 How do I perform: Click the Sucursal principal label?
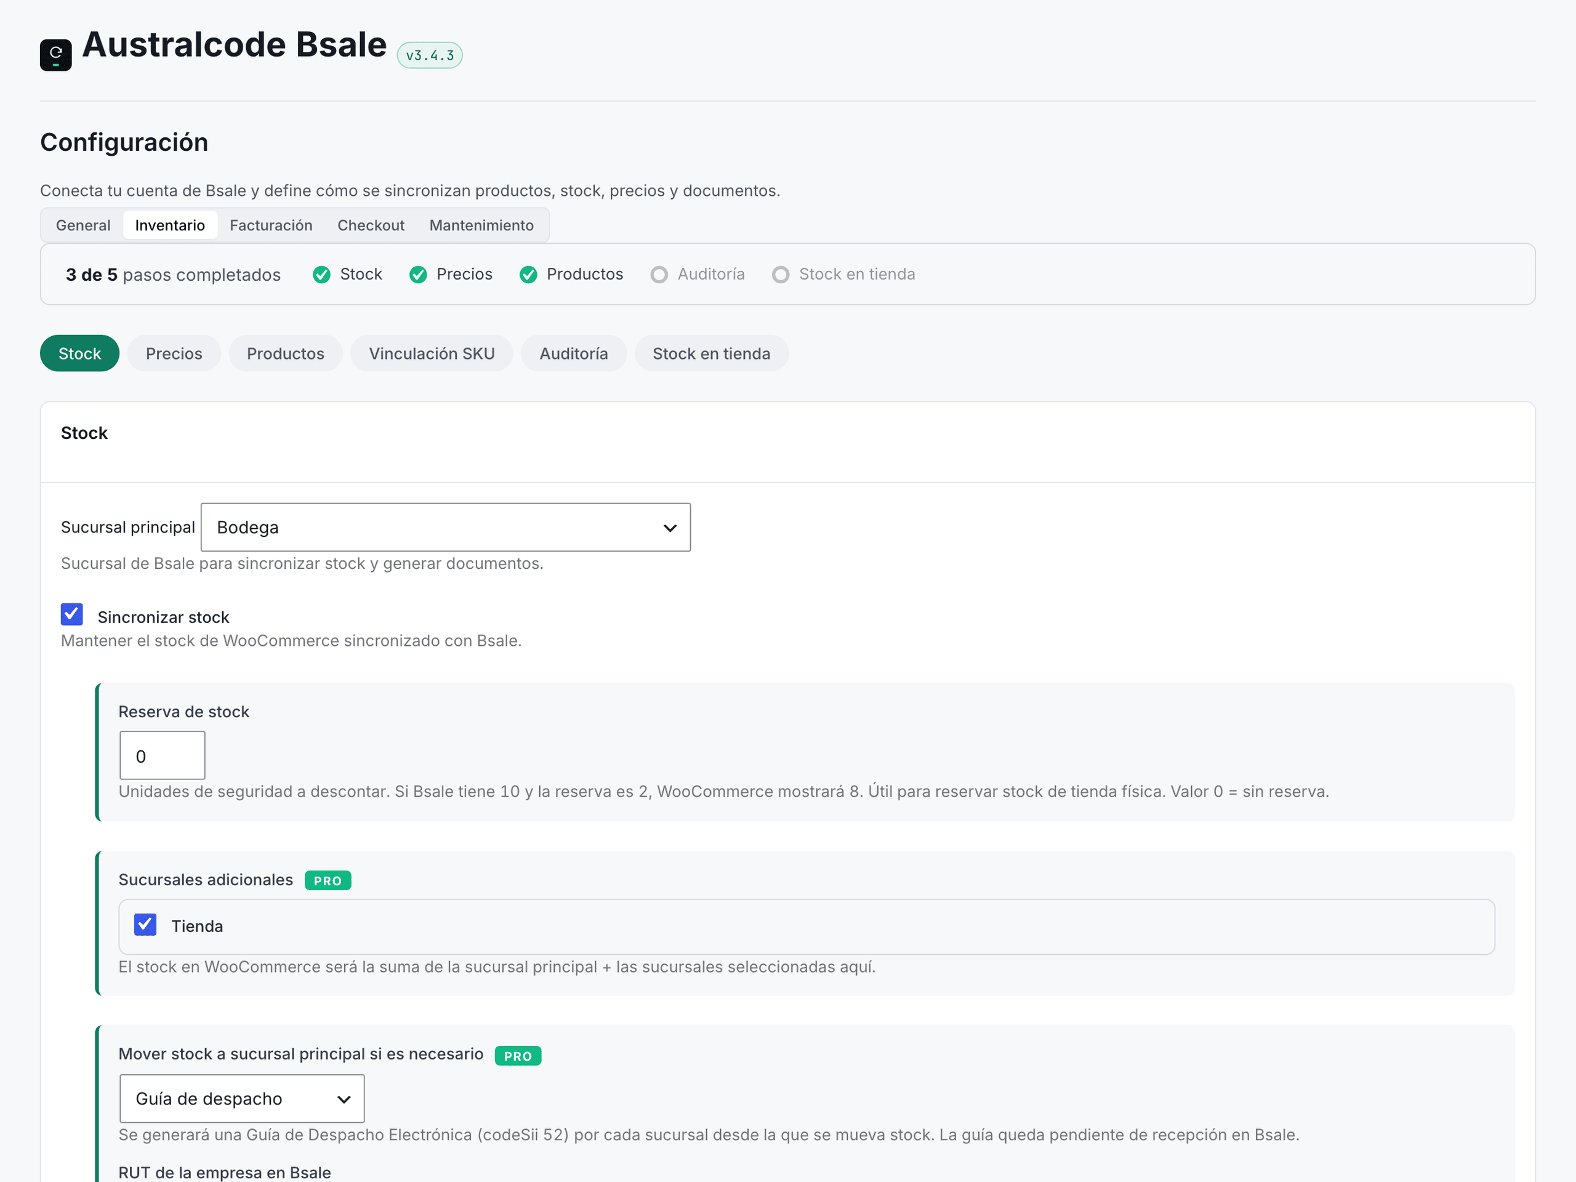[x=128, y=527]
